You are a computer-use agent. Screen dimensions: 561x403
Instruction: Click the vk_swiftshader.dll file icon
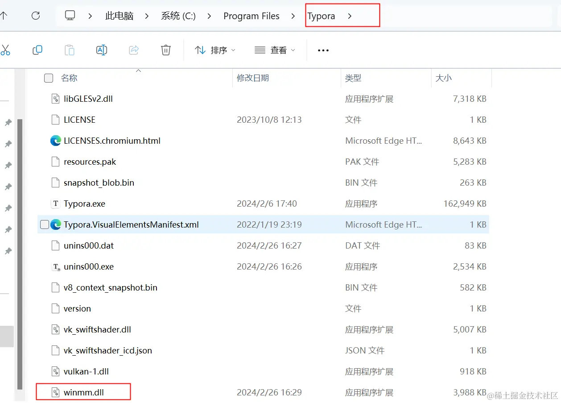click(x=55, y=329)
